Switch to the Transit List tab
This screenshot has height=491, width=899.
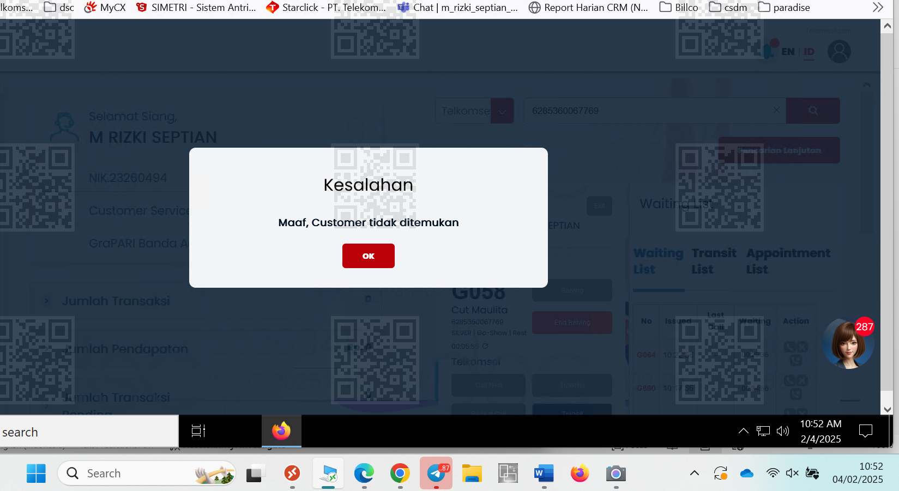pos(714,261)
